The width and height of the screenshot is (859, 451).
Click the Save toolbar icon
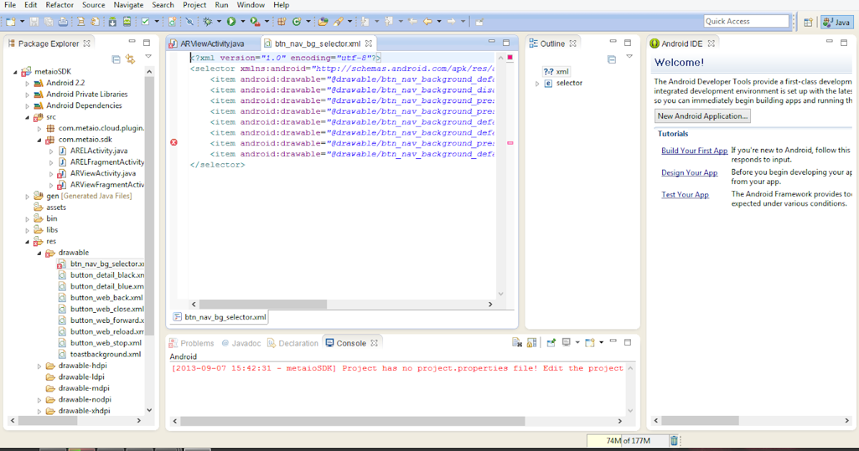coord(34,21)
